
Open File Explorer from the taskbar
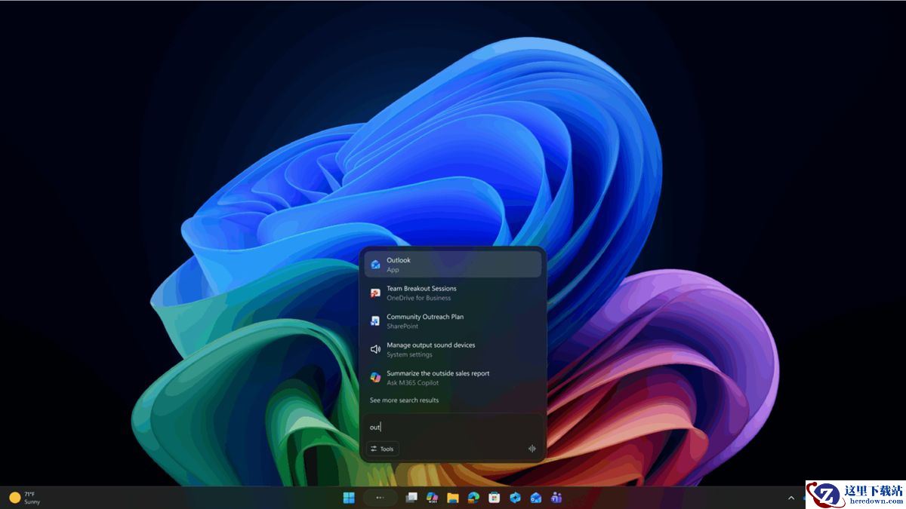[x=453, y=498]
